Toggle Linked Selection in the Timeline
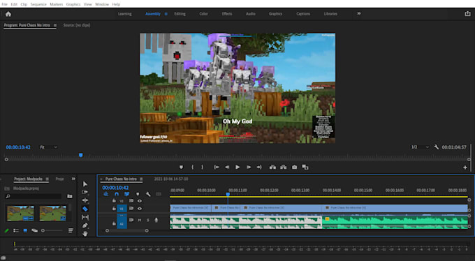Viewport: 475px width, 261px height. [x=127, y=194]
